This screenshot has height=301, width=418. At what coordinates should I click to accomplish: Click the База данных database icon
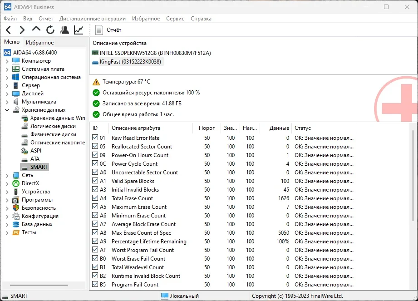coord(16,224)
